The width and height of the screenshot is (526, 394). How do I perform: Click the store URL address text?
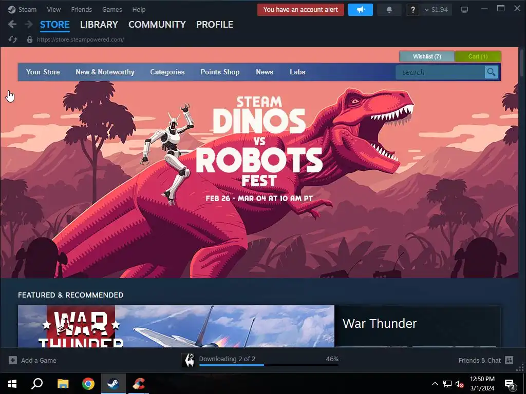pyautogui.click(x=81, y=40)
